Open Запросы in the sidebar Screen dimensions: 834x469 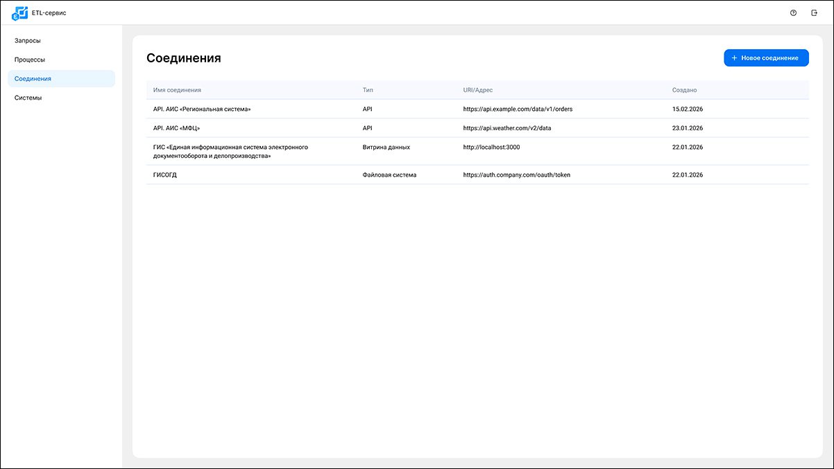28,41
